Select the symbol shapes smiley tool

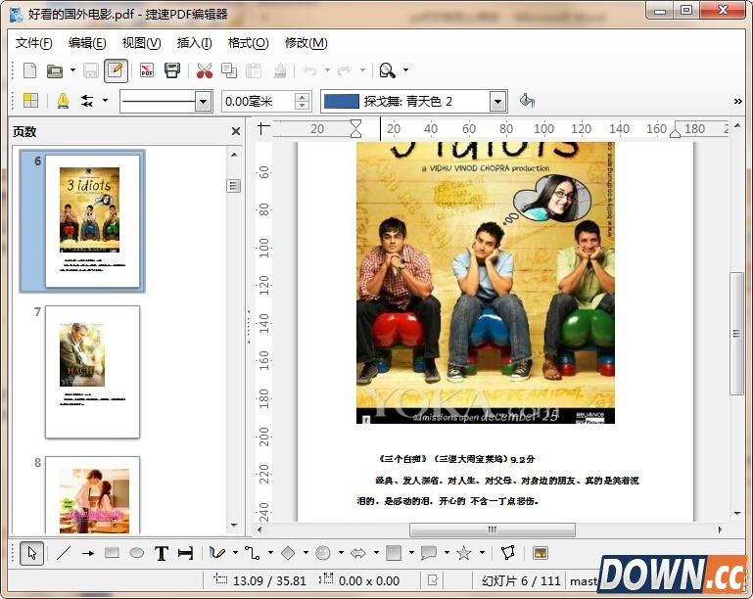coord(323,553)
